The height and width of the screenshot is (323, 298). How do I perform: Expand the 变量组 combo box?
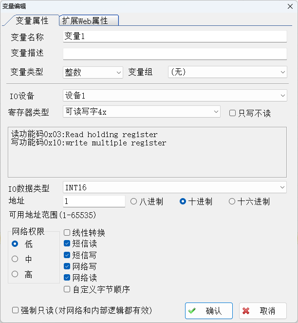[227, 72]
